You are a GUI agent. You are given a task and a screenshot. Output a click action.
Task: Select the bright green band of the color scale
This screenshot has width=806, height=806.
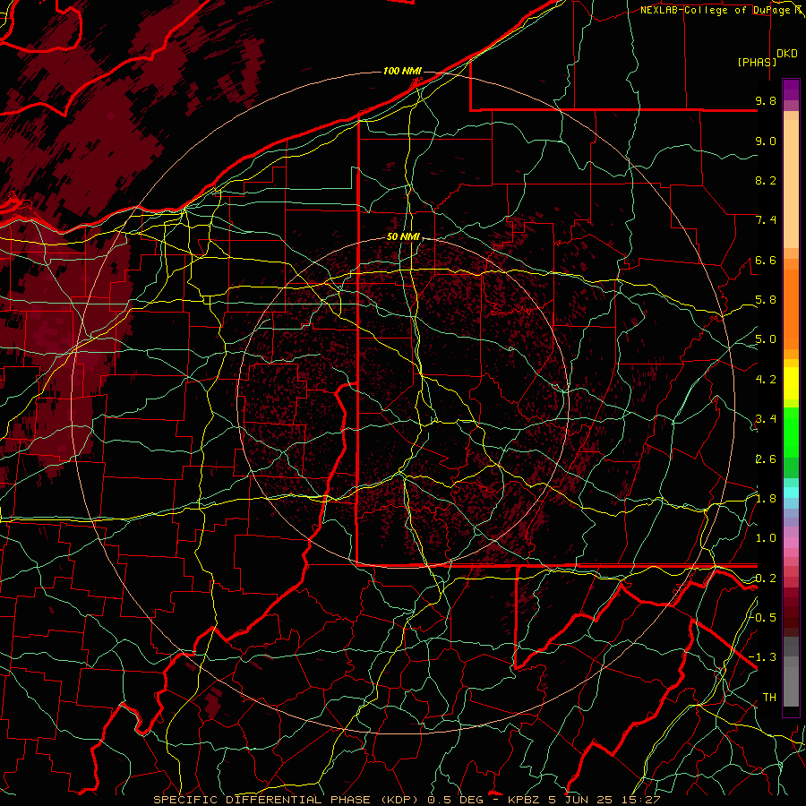pos(791,432)
